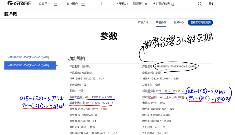Open the 家庭用户 menu label
Screen dimensions: 235x135
coord(44,4)
